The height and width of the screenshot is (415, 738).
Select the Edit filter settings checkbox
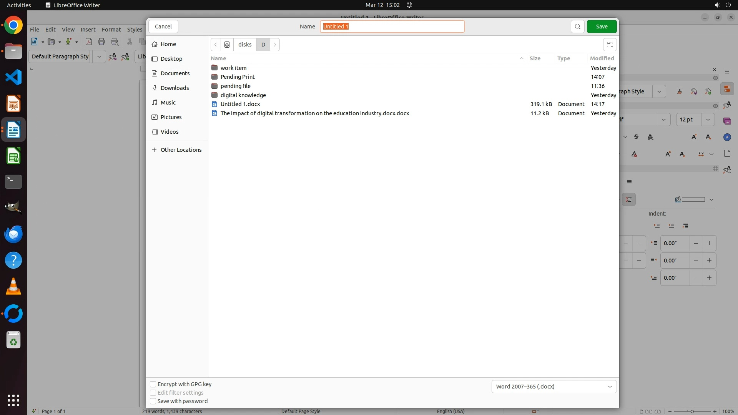click(153, 393)
